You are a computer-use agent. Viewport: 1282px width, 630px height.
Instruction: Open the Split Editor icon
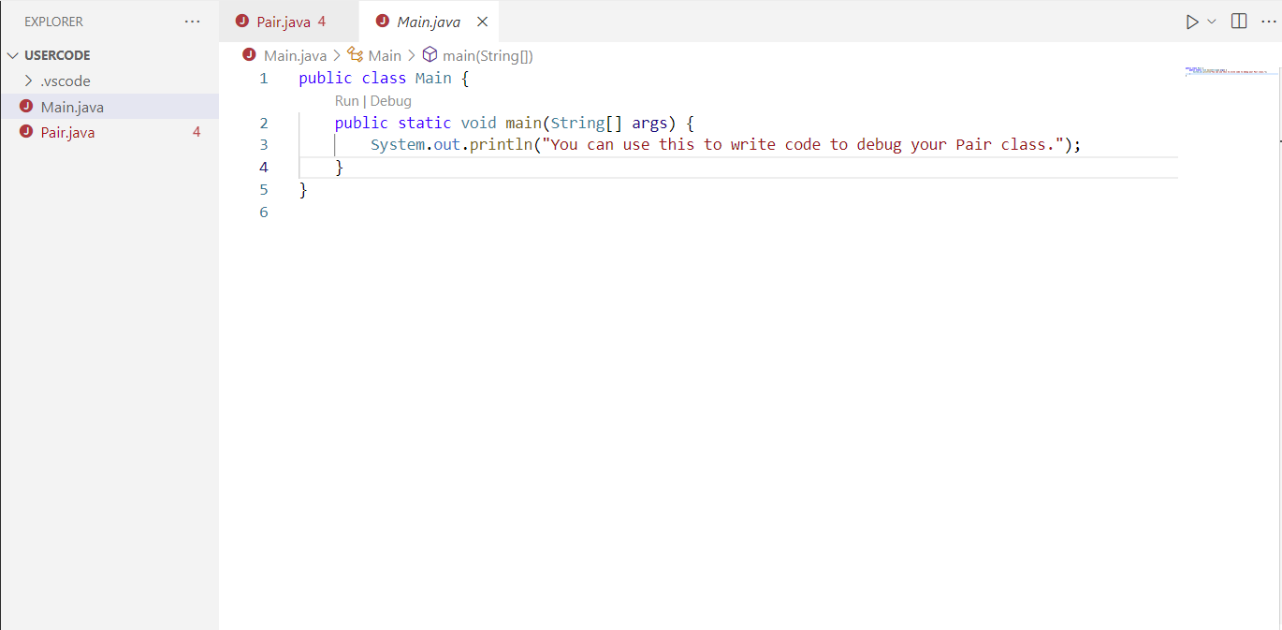click(1238, 20)
